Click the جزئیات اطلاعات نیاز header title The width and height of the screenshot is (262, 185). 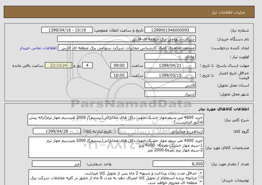(x=228, y=12)
